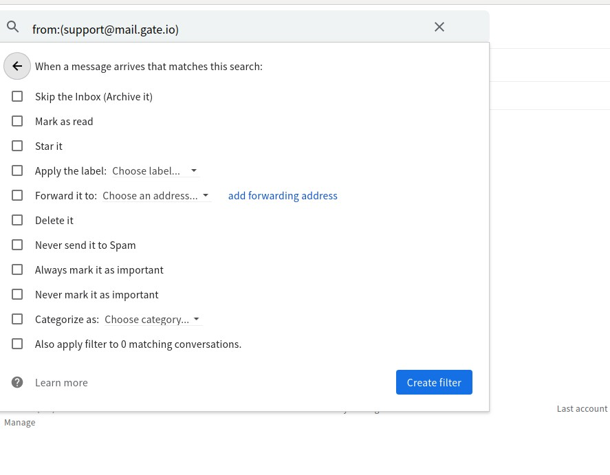610x475 pixels.
Task: Expand the Choose an address dropdown
Action: (x=155, y=196)
